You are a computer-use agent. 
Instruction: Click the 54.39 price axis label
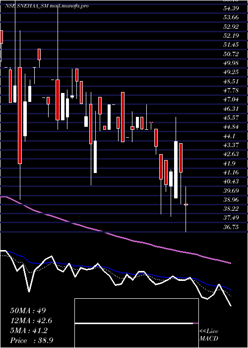click(230, 8)
